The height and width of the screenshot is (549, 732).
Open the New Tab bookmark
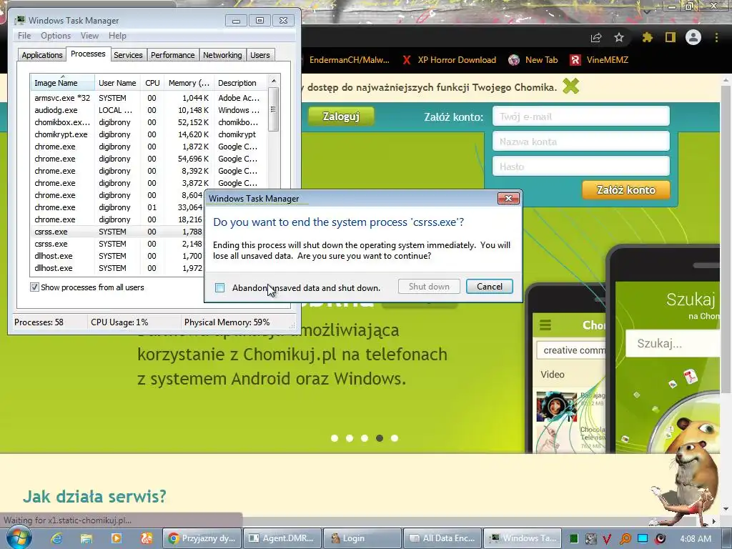tap(533, 60)
